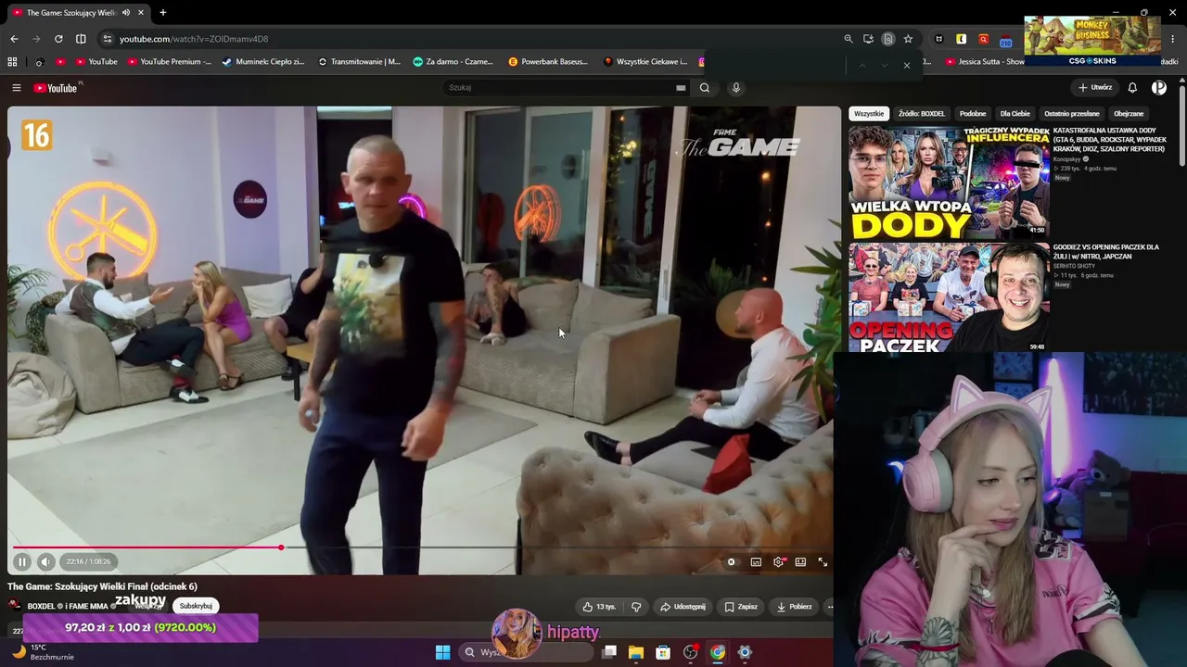Enter fullscreen mode
1187x667 pixels.
823,561
